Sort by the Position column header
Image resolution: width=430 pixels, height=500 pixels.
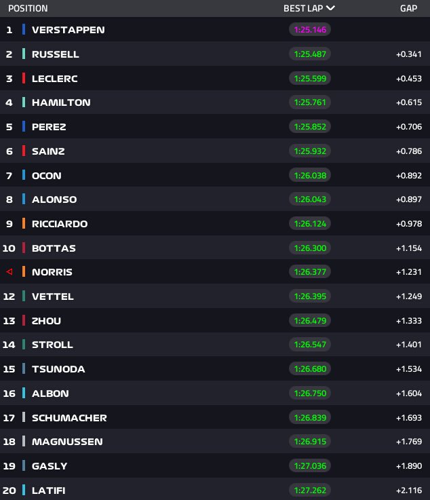[28, 9]
